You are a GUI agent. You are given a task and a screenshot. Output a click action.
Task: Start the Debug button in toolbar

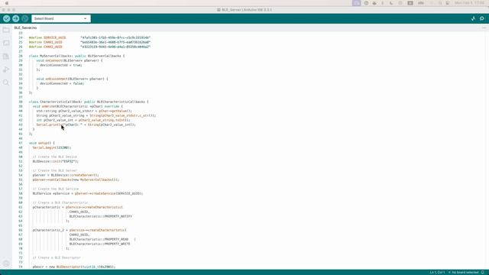click(25, 18)
